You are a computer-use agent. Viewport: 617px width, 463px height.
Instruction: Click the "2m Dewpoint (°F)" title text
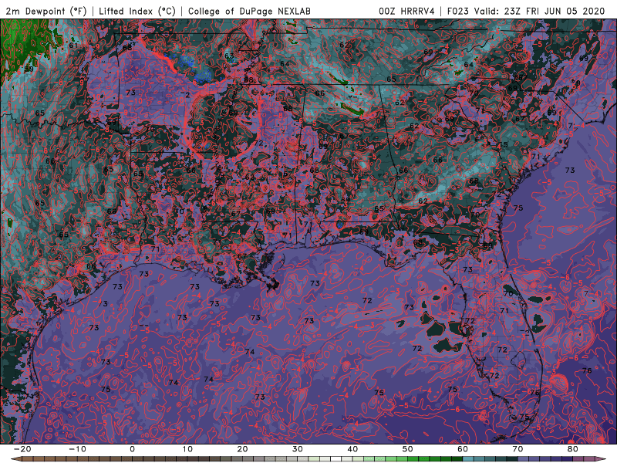point(46,12)
